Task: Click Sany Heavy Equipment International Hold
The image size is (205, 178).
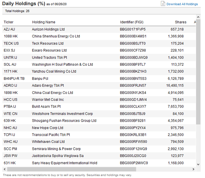Action: point(65,163)
